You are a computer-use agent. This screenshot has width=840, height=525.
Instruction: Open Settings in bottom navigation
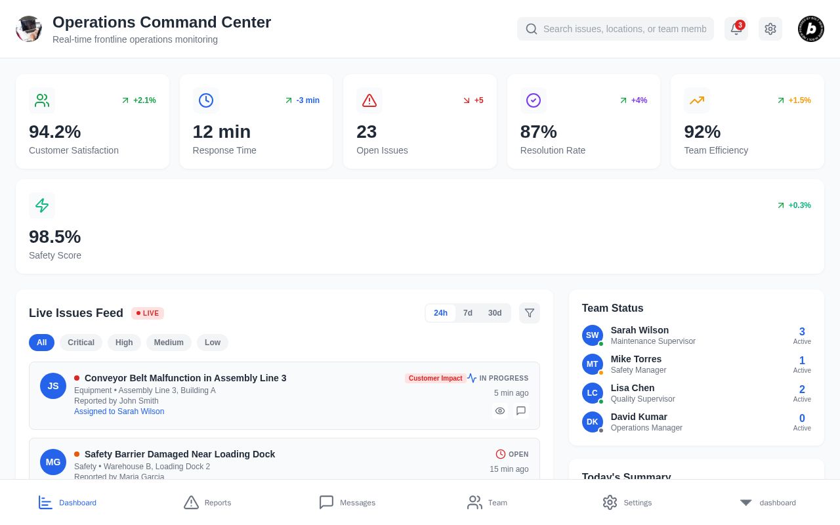627,503
